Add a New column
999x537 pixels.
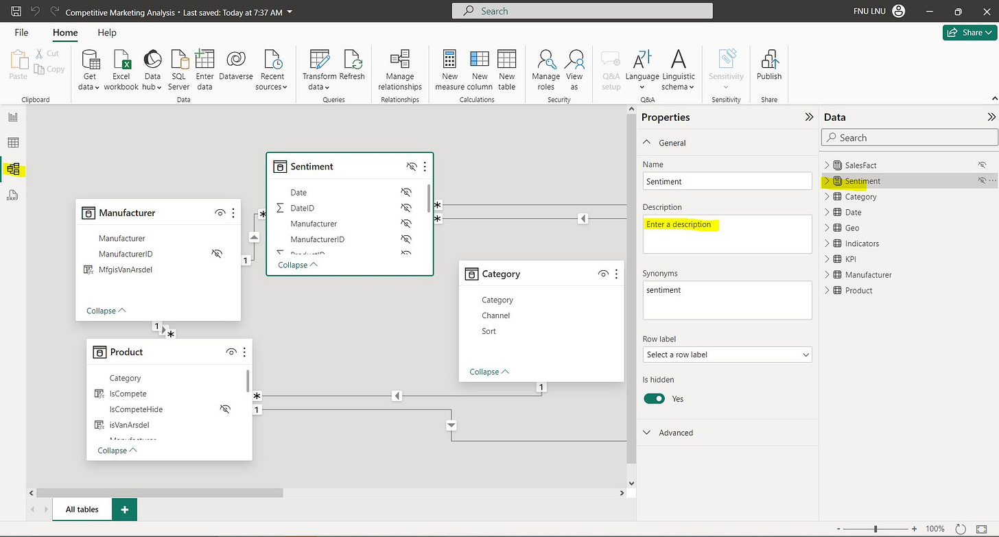click(x=480, y=70)
